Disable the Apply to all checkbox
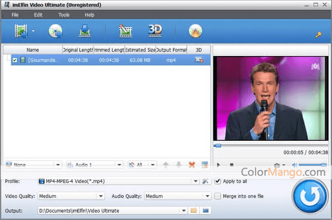 click(217, 181)
